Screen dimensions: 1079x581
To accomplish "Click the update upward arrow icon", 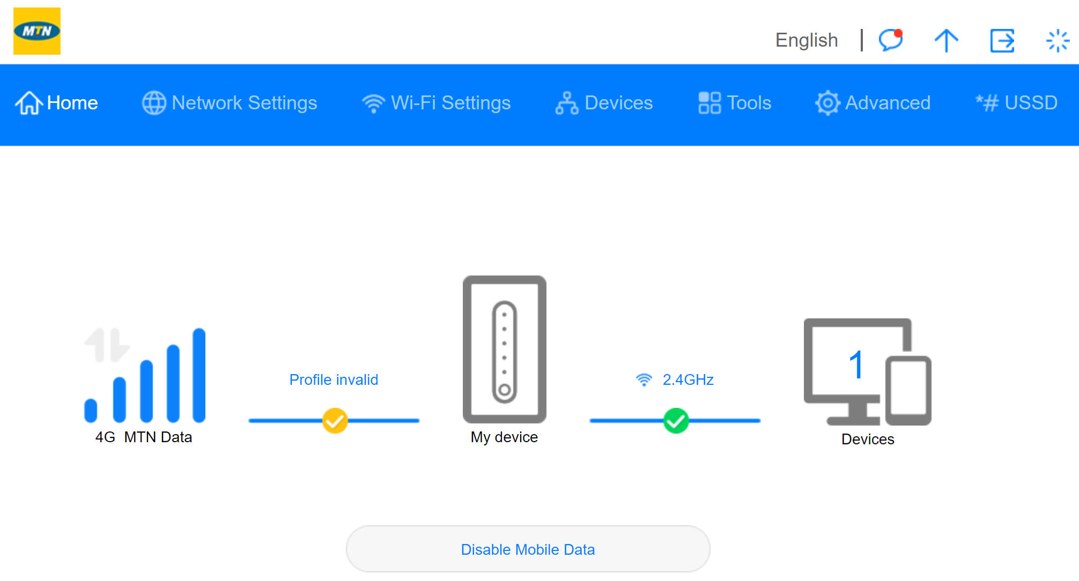I will 946,40.
